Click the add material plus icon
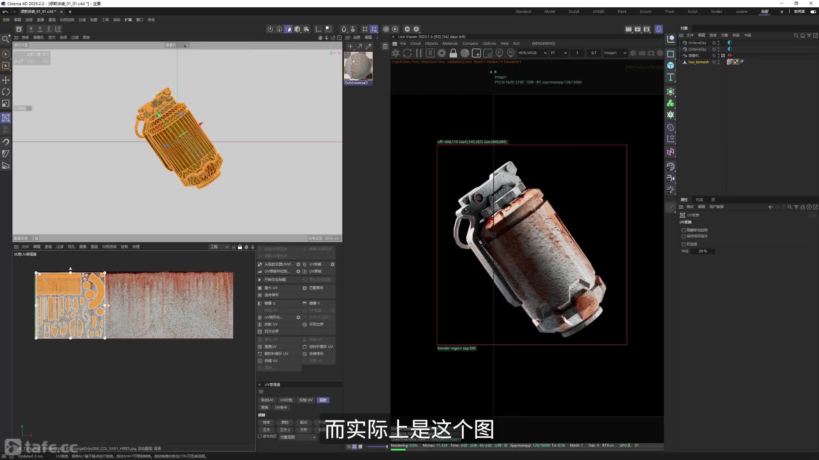 350,46
